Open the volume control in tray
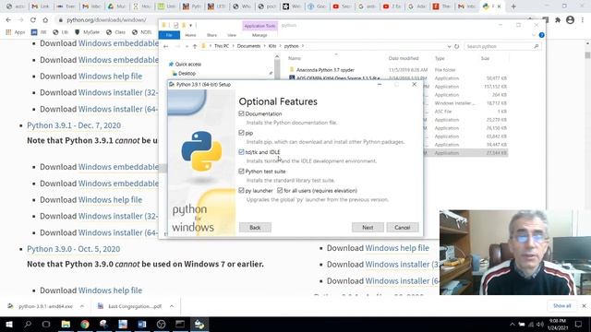The width and height of the screenshot is (591, 332). click(539, 324)
